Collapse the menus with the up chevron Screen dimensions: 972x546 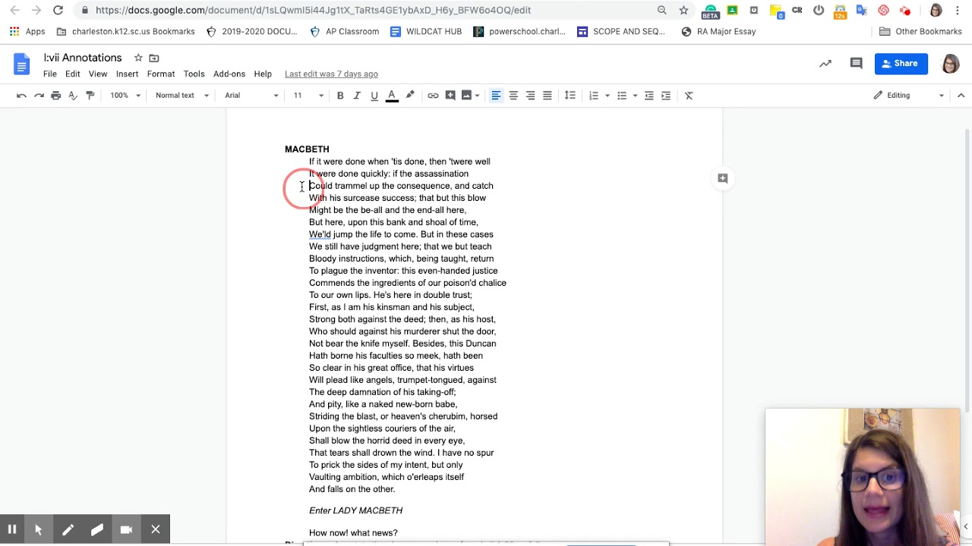coord(961,96)
